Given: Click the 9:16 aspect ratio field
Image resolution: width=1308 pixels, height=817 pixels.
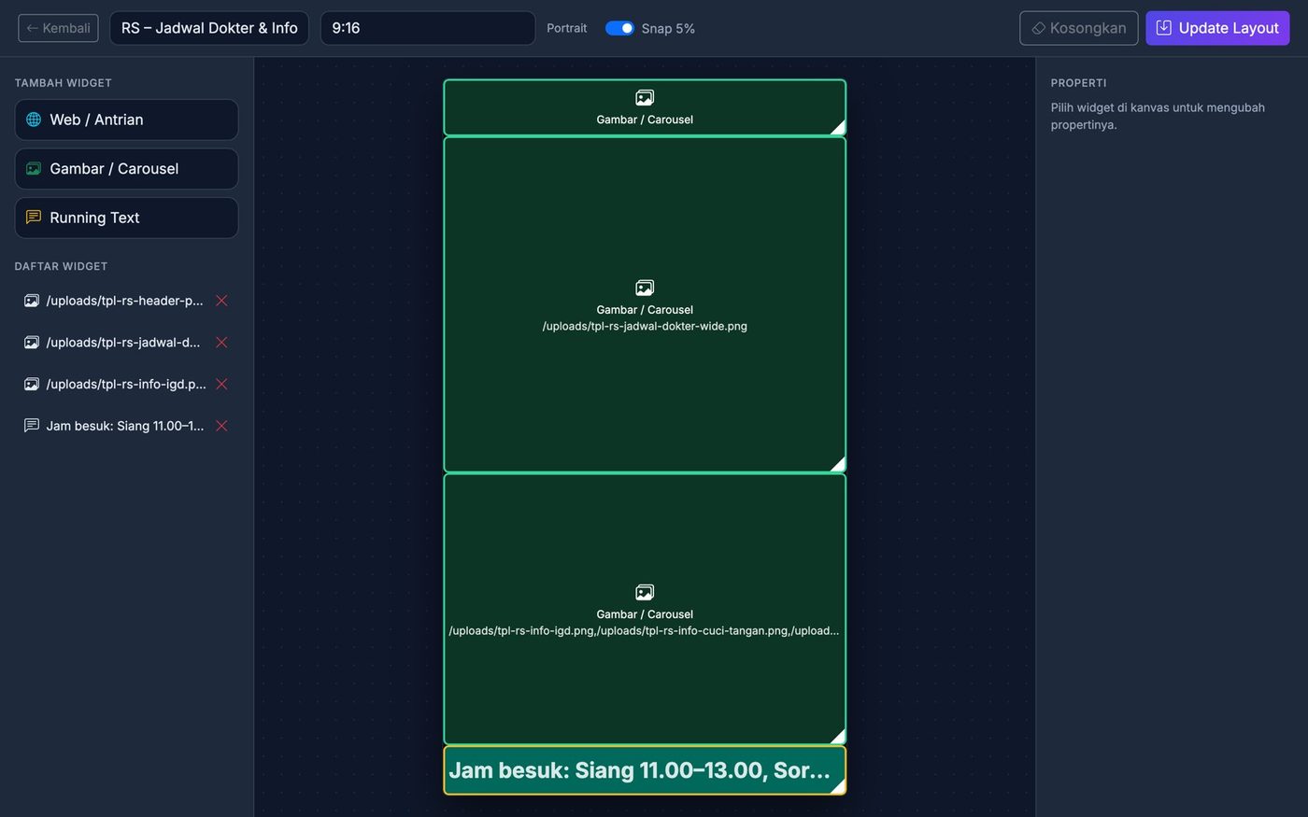Looking at the screenshot, I should [x=428, y=28].
